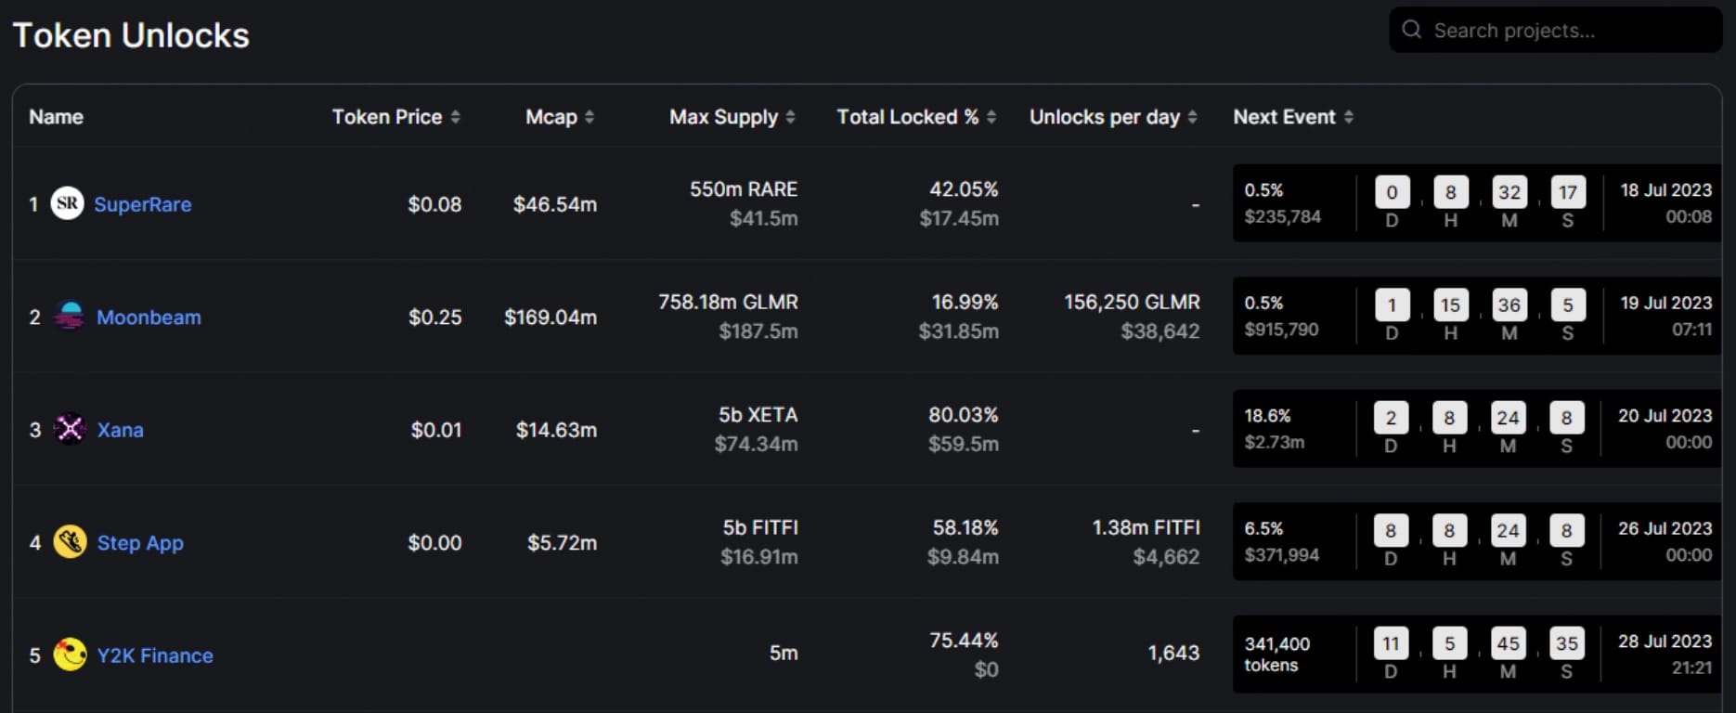Click the 1,643 unlocks per day value
This screenshot has height=713, width=1736.
pos(1173,653)
